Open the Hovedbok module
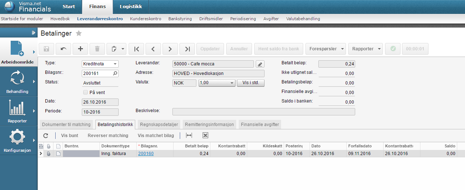 60,19
